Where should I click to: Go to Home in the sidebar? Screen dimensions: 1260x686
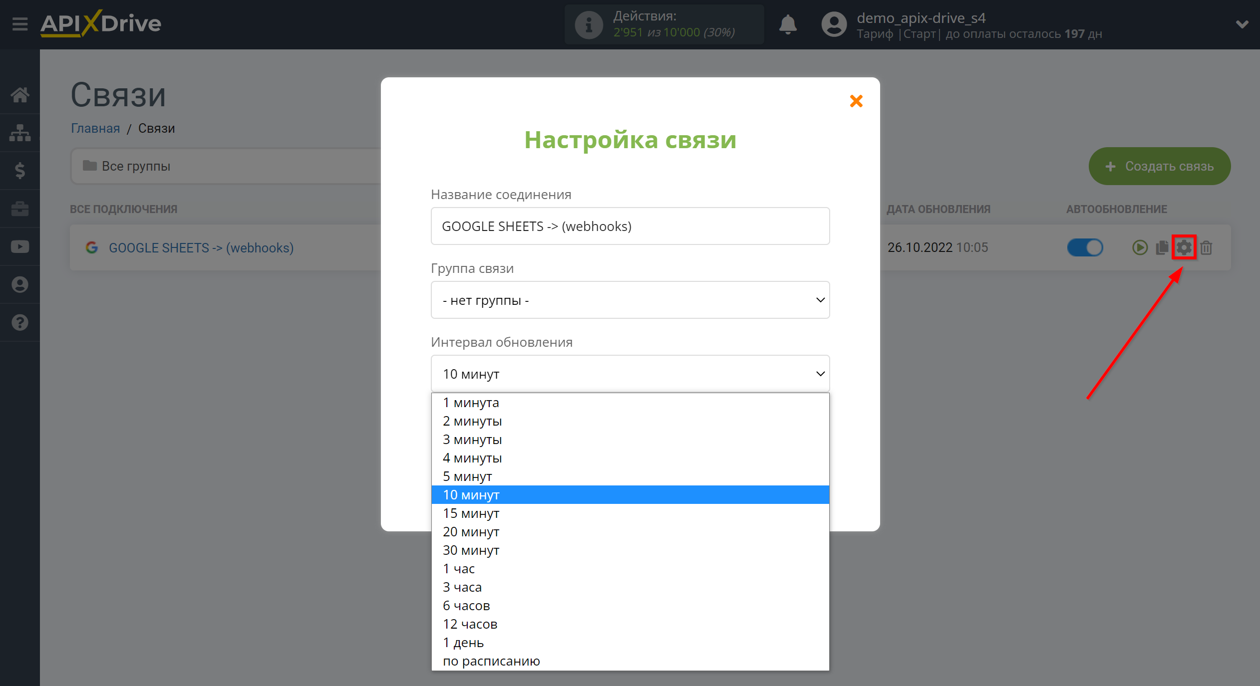point(20,95)
